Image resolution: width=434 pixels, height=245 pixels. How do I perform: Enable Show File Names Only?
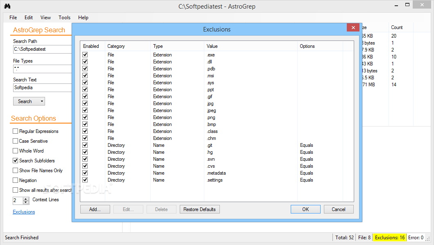pos(16,170)
